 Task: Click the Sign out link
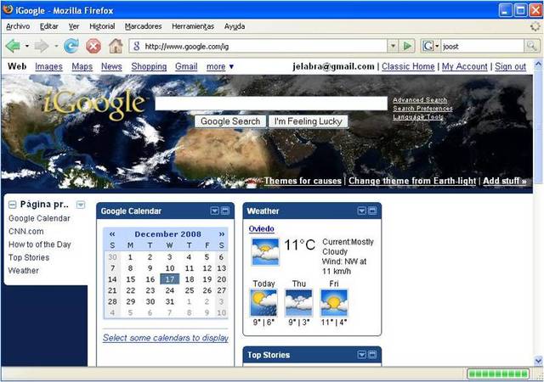click(510, 66)
